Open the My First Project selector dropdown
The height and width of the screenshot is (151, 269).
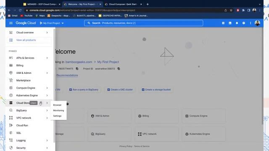coord(52,23)
